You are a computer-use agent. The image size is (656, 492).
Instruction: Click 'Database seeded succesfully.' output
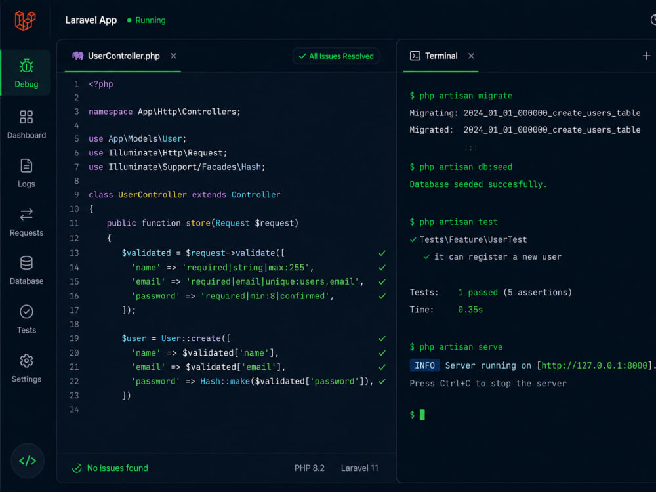pyautogui.click(x=478, y=184)
